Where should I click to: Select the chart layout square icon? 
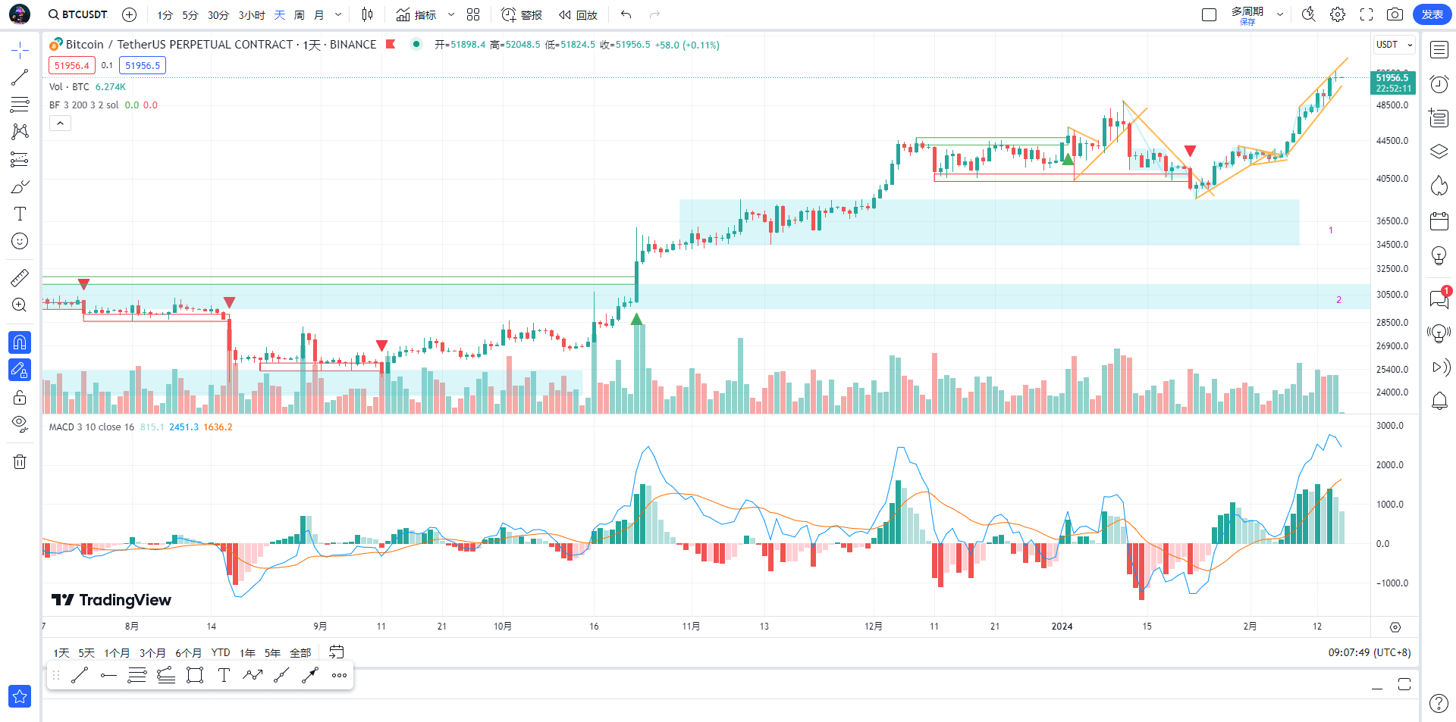(1210, 14)
